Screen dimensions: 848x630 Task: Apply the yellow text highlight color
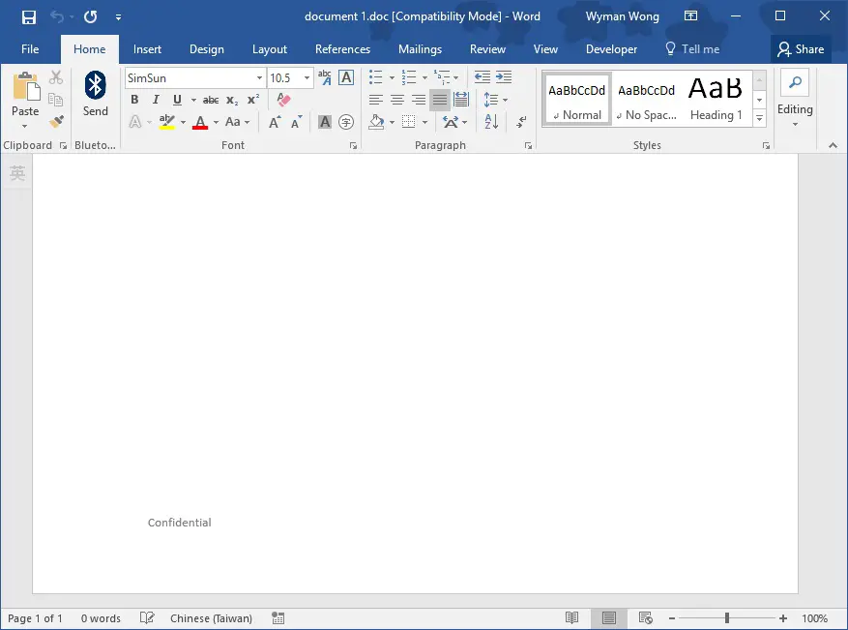point(166,122)
